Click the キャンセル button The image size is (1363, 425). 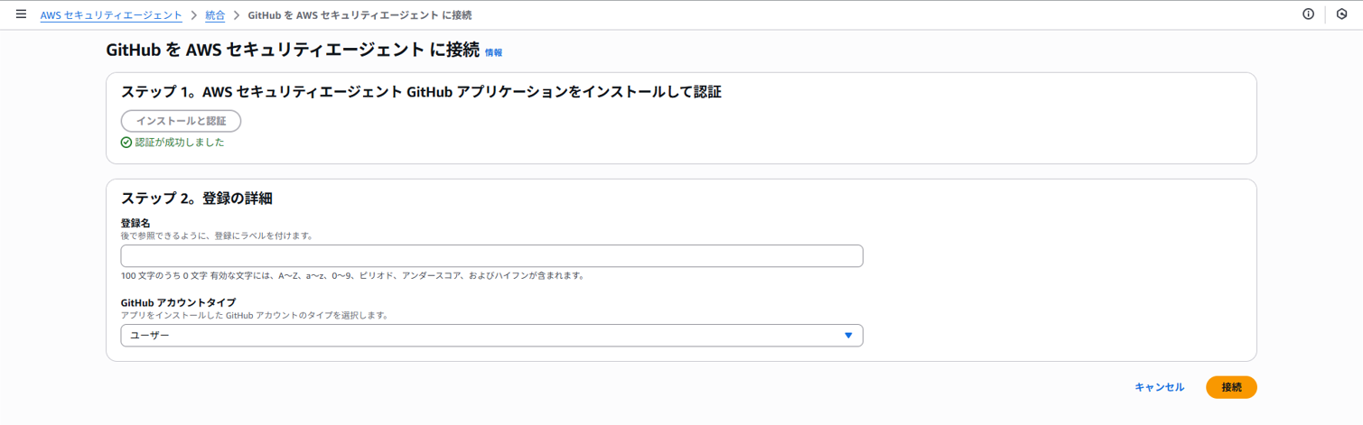1159,387
